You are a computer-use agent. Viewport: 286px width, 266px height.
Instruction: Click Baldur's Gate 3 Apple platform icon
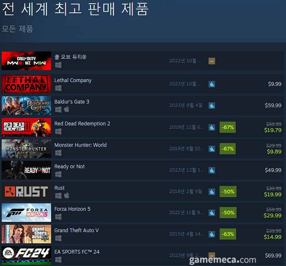click(66, 109)
